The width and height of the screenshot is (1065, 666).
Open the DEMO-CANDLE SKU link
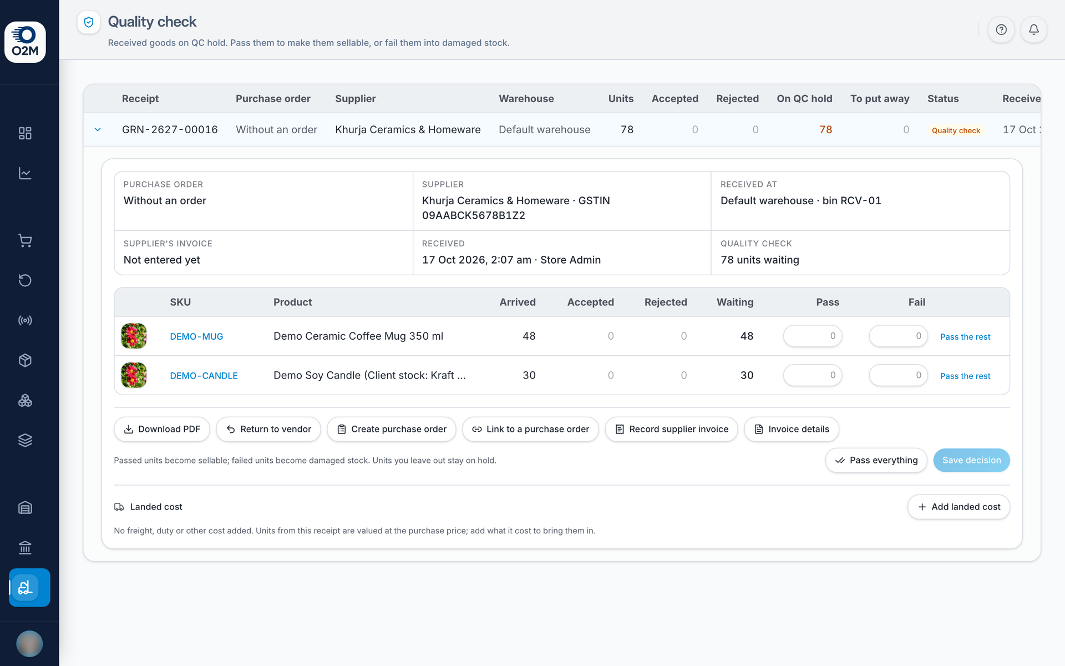click(x=204, y=376)
